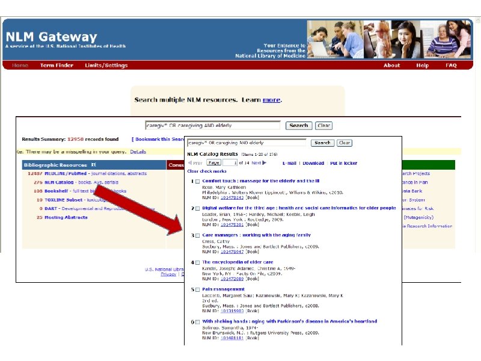Open NLM ID link under With shaking hands
Image resolution: width=481 pixels, height=361 pixels.
tap(232, 338)
